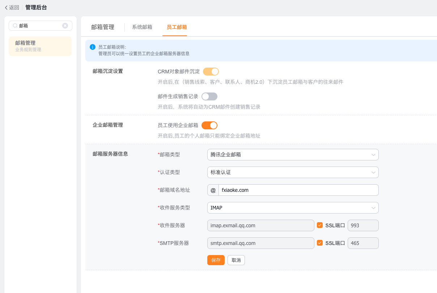Uncheck SSL checkbox for SMTP服务器
437x293 pixels.
[x=320, y=243]
